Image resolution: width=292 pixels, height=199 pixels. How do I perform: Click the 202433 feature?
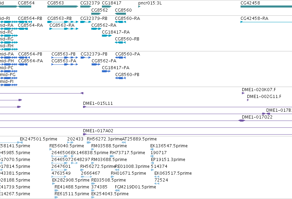[x=70, y=142]
